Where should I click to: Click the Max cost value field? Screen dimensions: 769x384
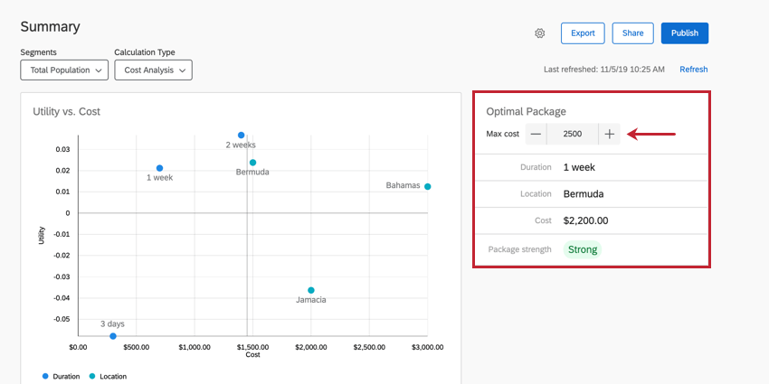click(x=572, y=134)
